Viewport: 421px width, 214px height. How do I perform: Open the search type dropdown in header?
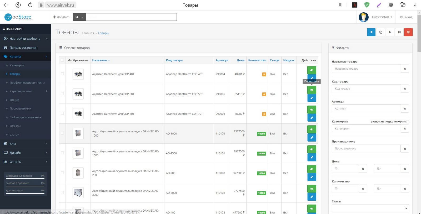pos(79,17)
